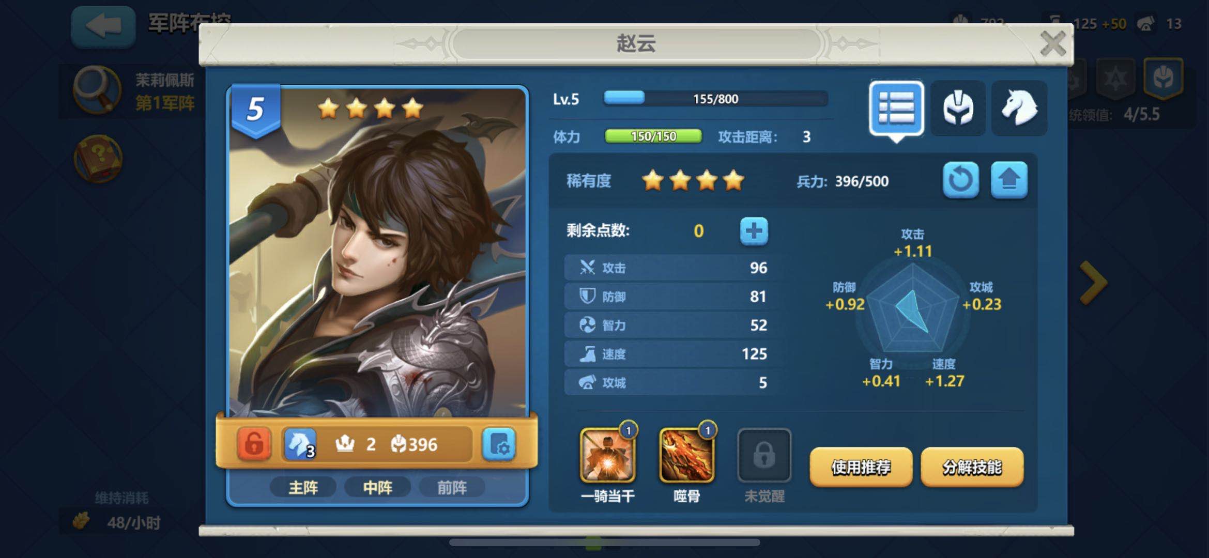1209x558 pixels.
Task: Switch to the helmet equipment tab
Action: [x=958, y=109]
